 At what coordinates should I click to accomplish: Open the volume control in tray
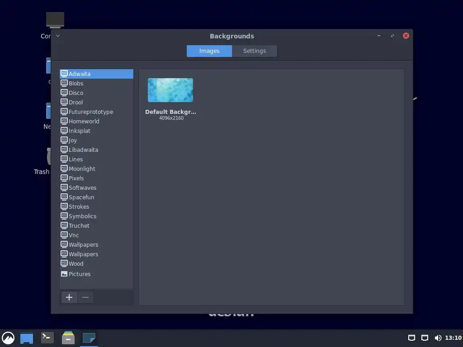click(438, 338)
